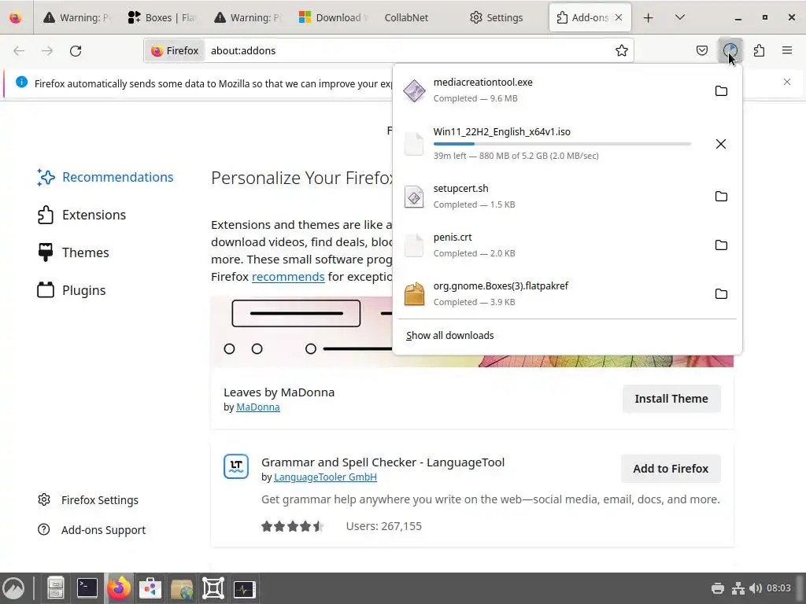Reload the current page
The height and width of the screenshot is (604, 806).
pyautogui.click(x=76, y=51)
